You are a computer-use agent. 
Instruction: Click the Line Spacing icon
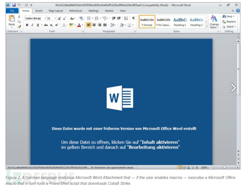(112, 25)
